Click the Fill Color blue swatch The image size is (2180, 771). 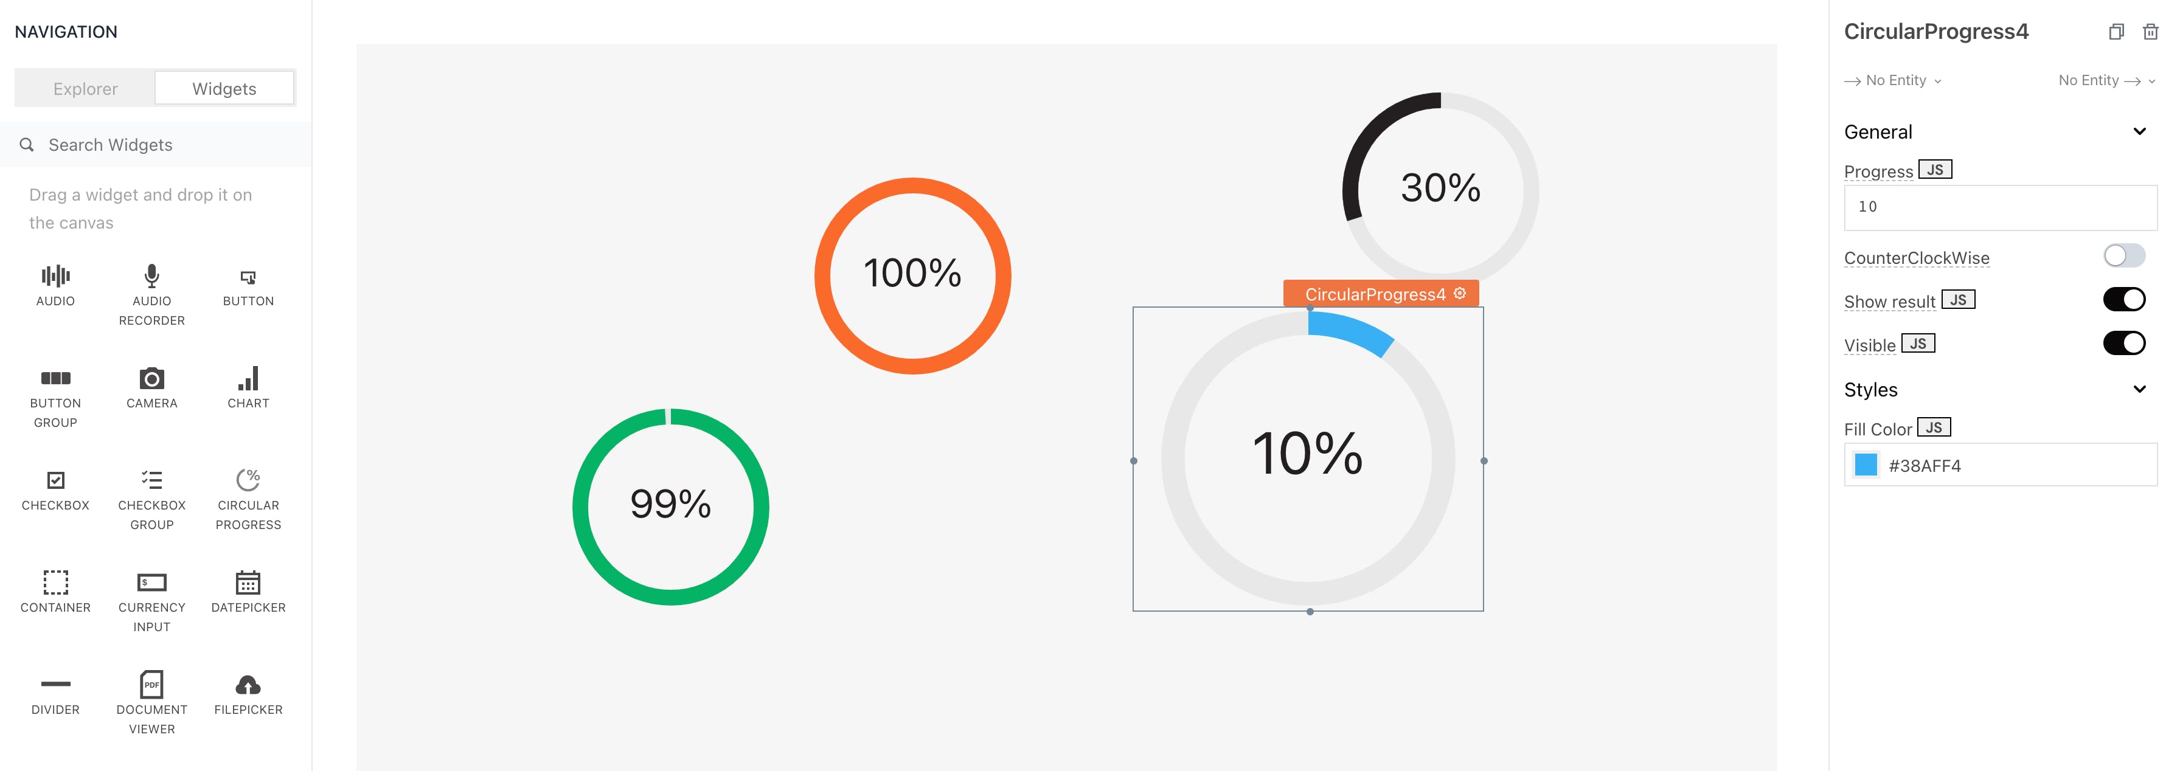click(1865, 466)
